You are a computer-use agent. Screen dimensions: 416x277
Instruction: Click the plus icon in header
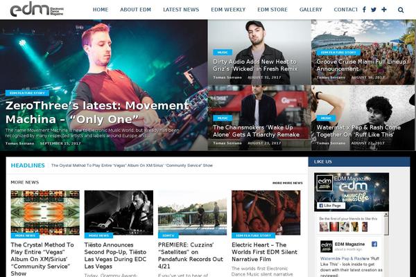coord(384,10)
